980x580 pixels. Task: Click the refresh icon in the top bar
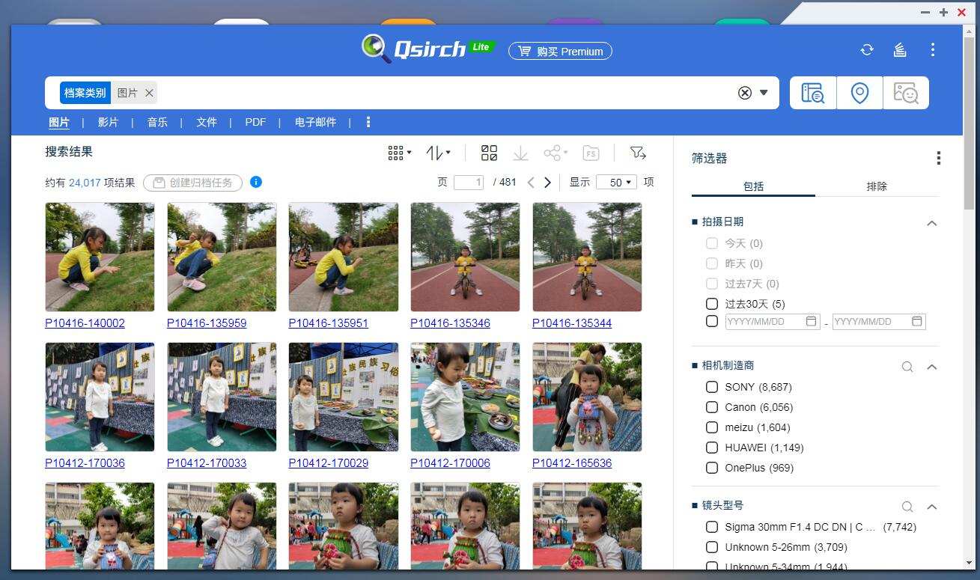[x=867, y=49]
